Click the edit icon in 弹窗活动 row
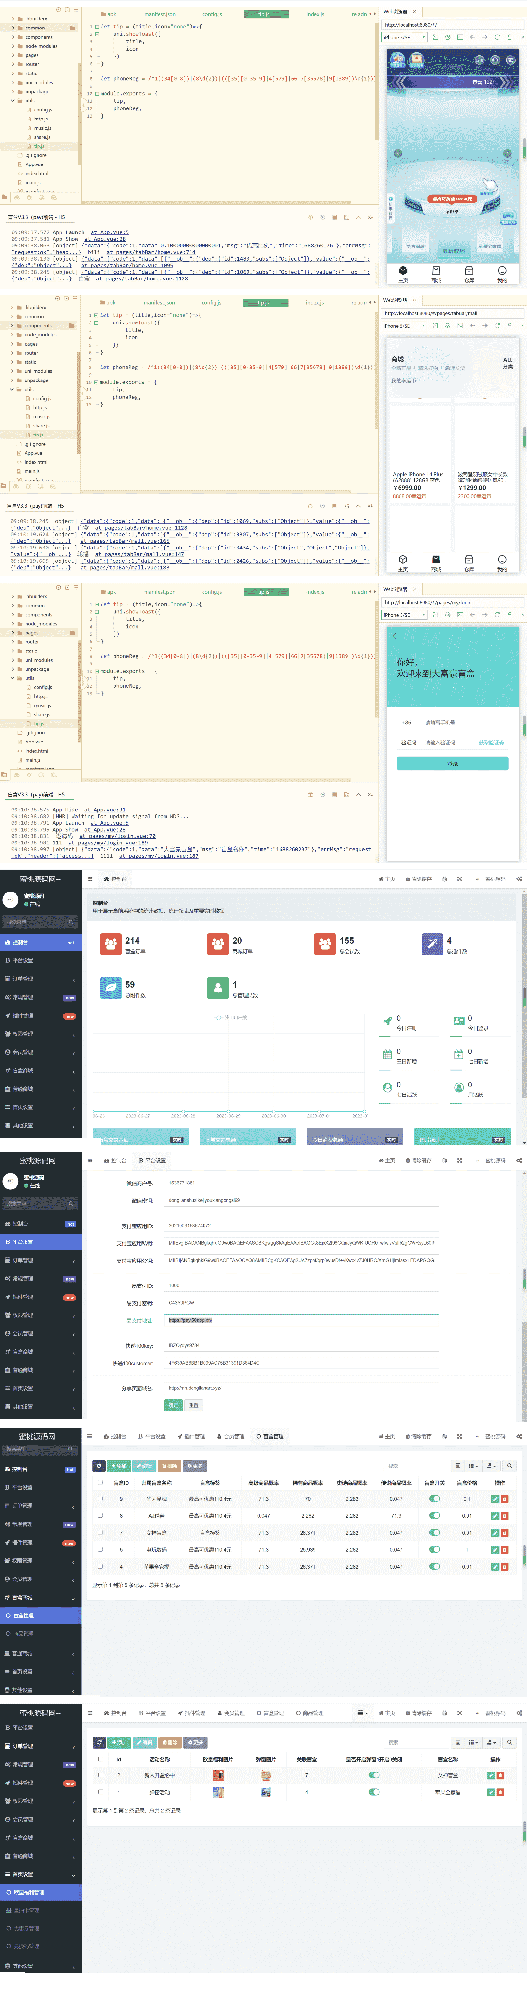 coord(491,1793)
